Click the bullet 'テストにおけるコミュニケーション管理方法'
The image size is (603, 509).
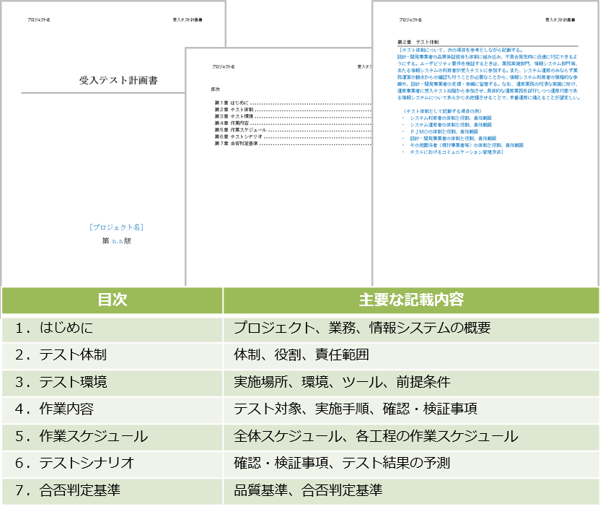click(x=457, y=152)
